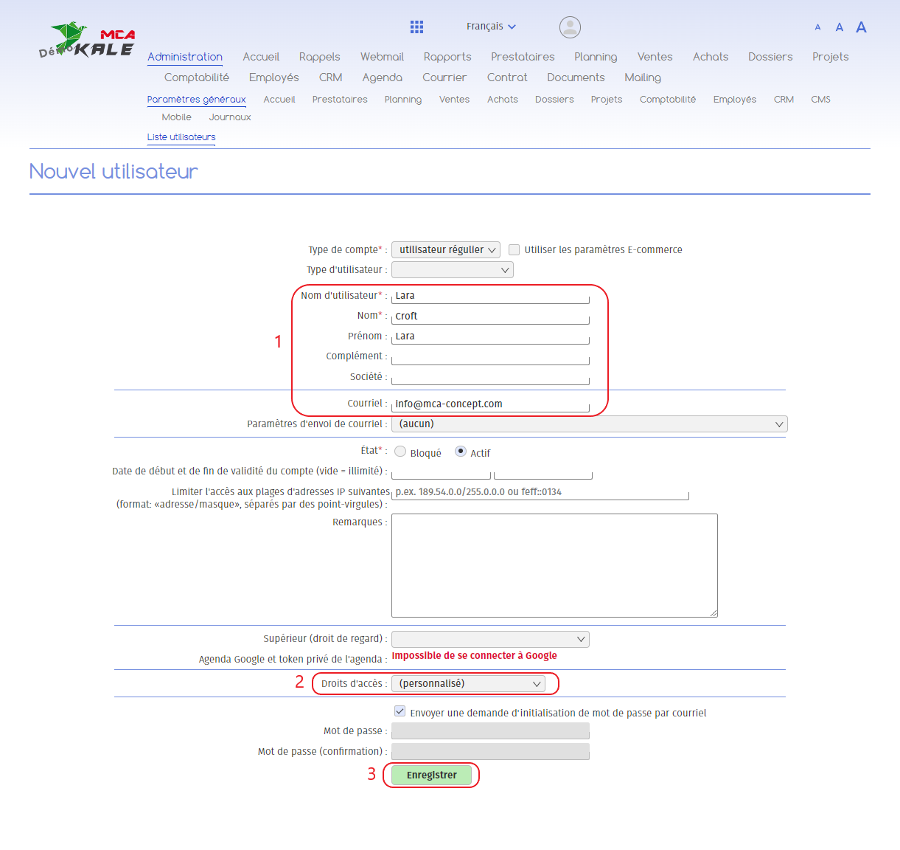Select the medium font size A
Screen dimensions: 900x850
click(x=839, y=27)
